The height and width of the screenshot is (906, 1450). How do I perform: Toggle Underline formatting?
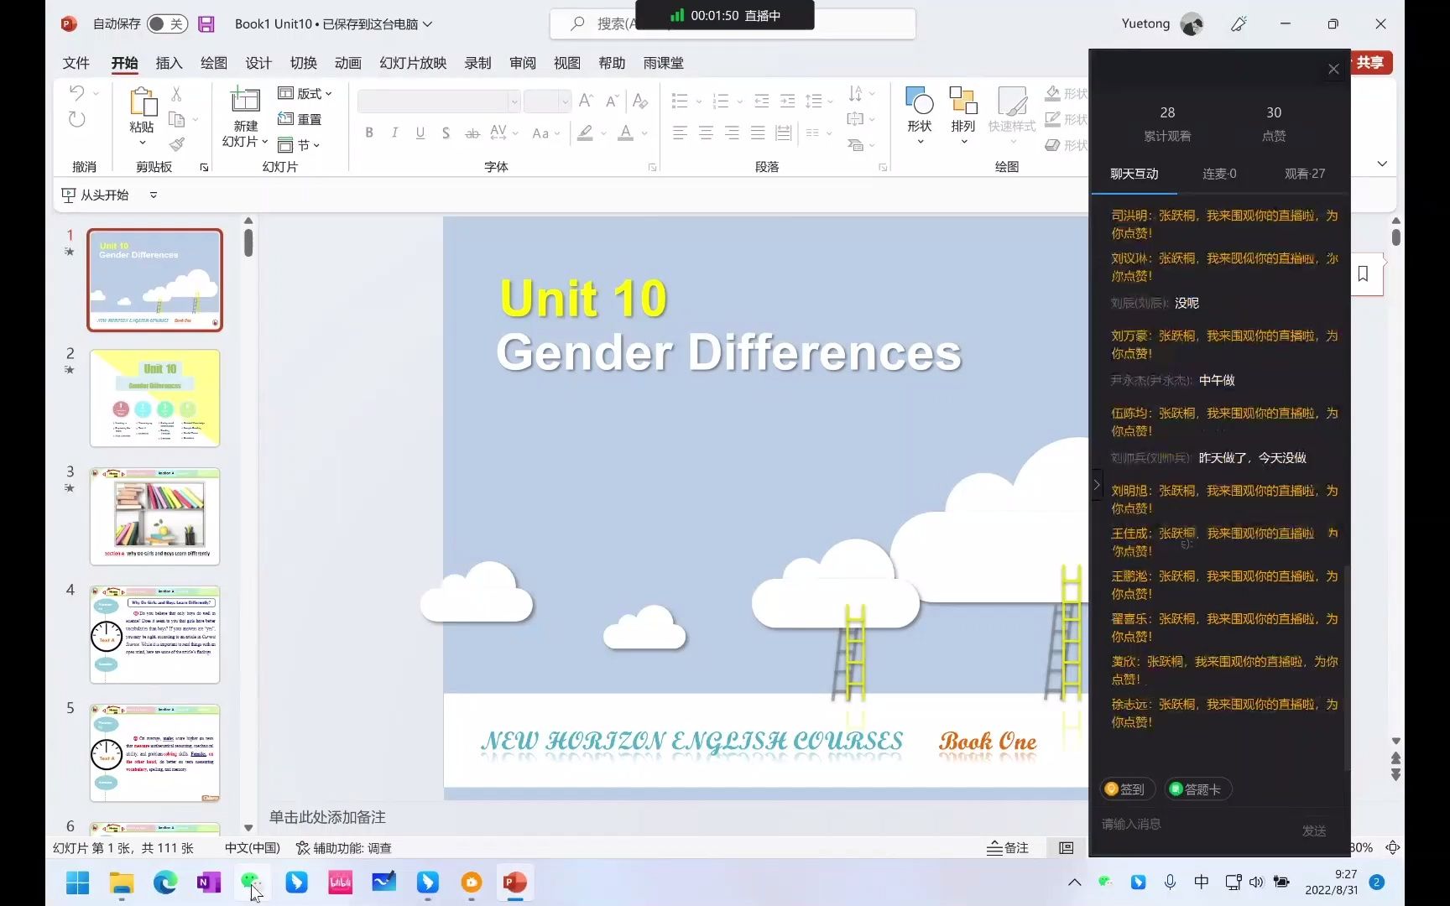(420, 133)
